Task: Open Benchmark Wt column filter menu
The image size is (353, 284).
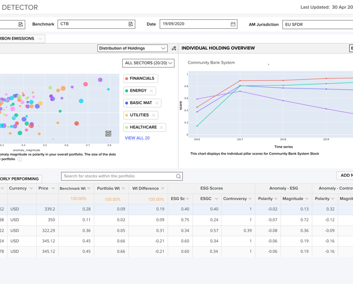Action: (89, 189)
